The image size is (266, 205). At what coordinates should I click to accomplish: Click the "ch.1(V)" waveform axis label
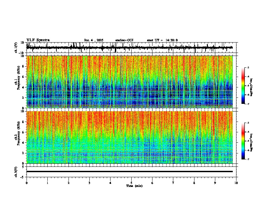click(16, 48)
